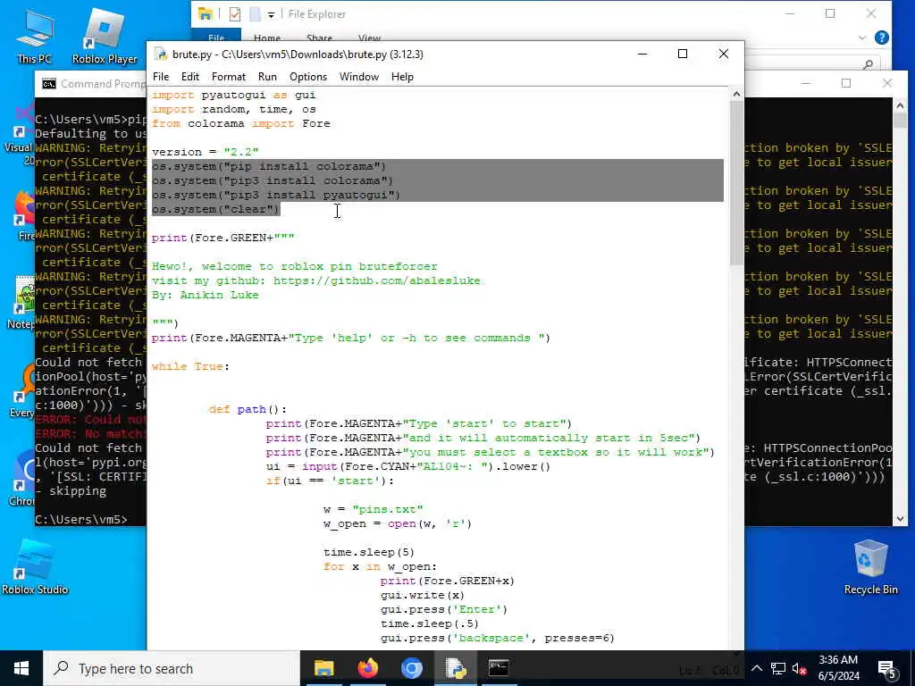This screenshot has height=686, width=915.
Task: Click the Command Prompt scrollbar down arrow
Action: tap(899, 518)
